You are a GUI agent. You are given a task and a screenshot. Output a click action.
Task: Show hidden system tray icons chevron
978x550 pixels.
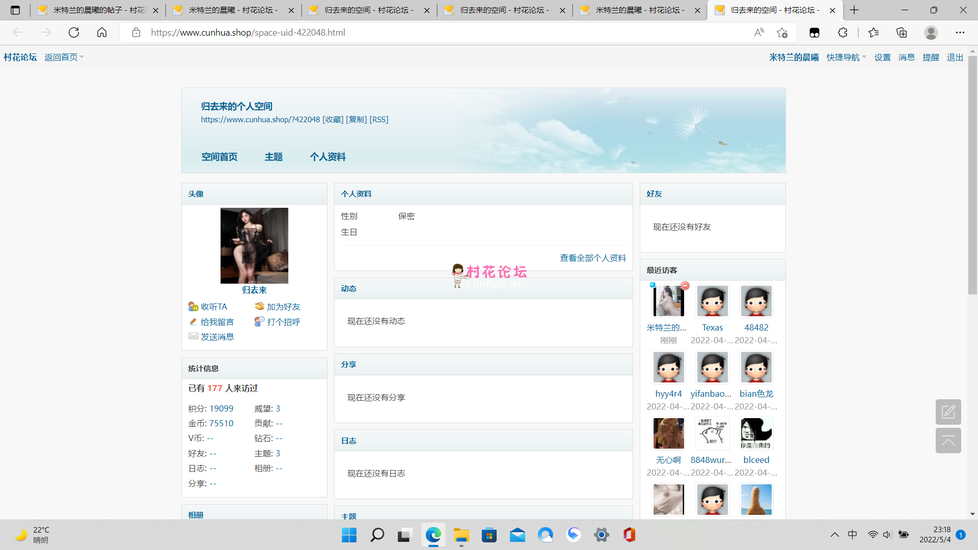(x=834, y=535)
